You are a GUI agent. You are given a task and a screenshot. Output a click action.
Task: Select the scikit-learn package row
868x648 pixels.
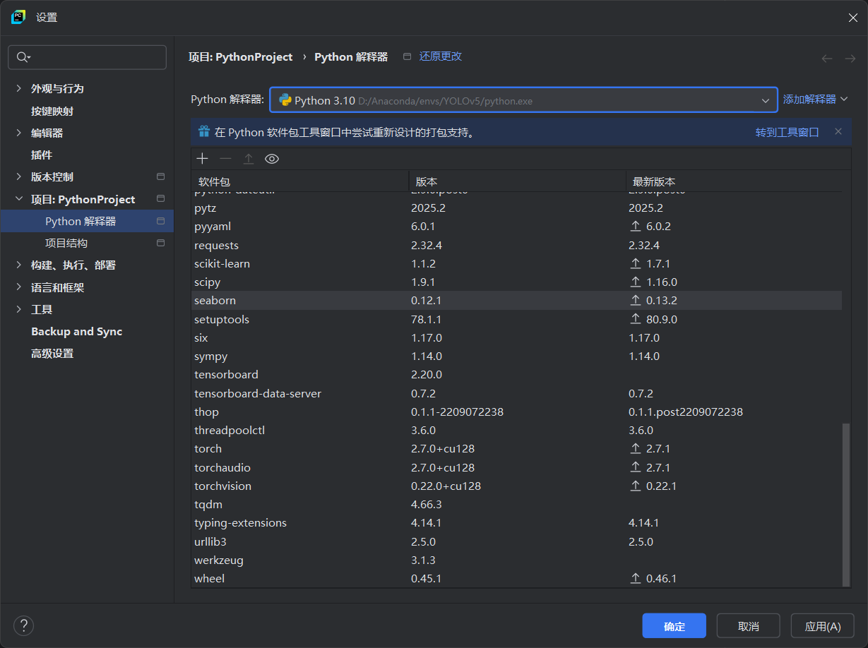[x=516, y=263]
